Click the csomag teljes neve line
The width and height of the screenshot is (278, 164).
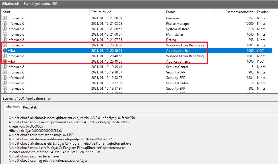[34, 156]
